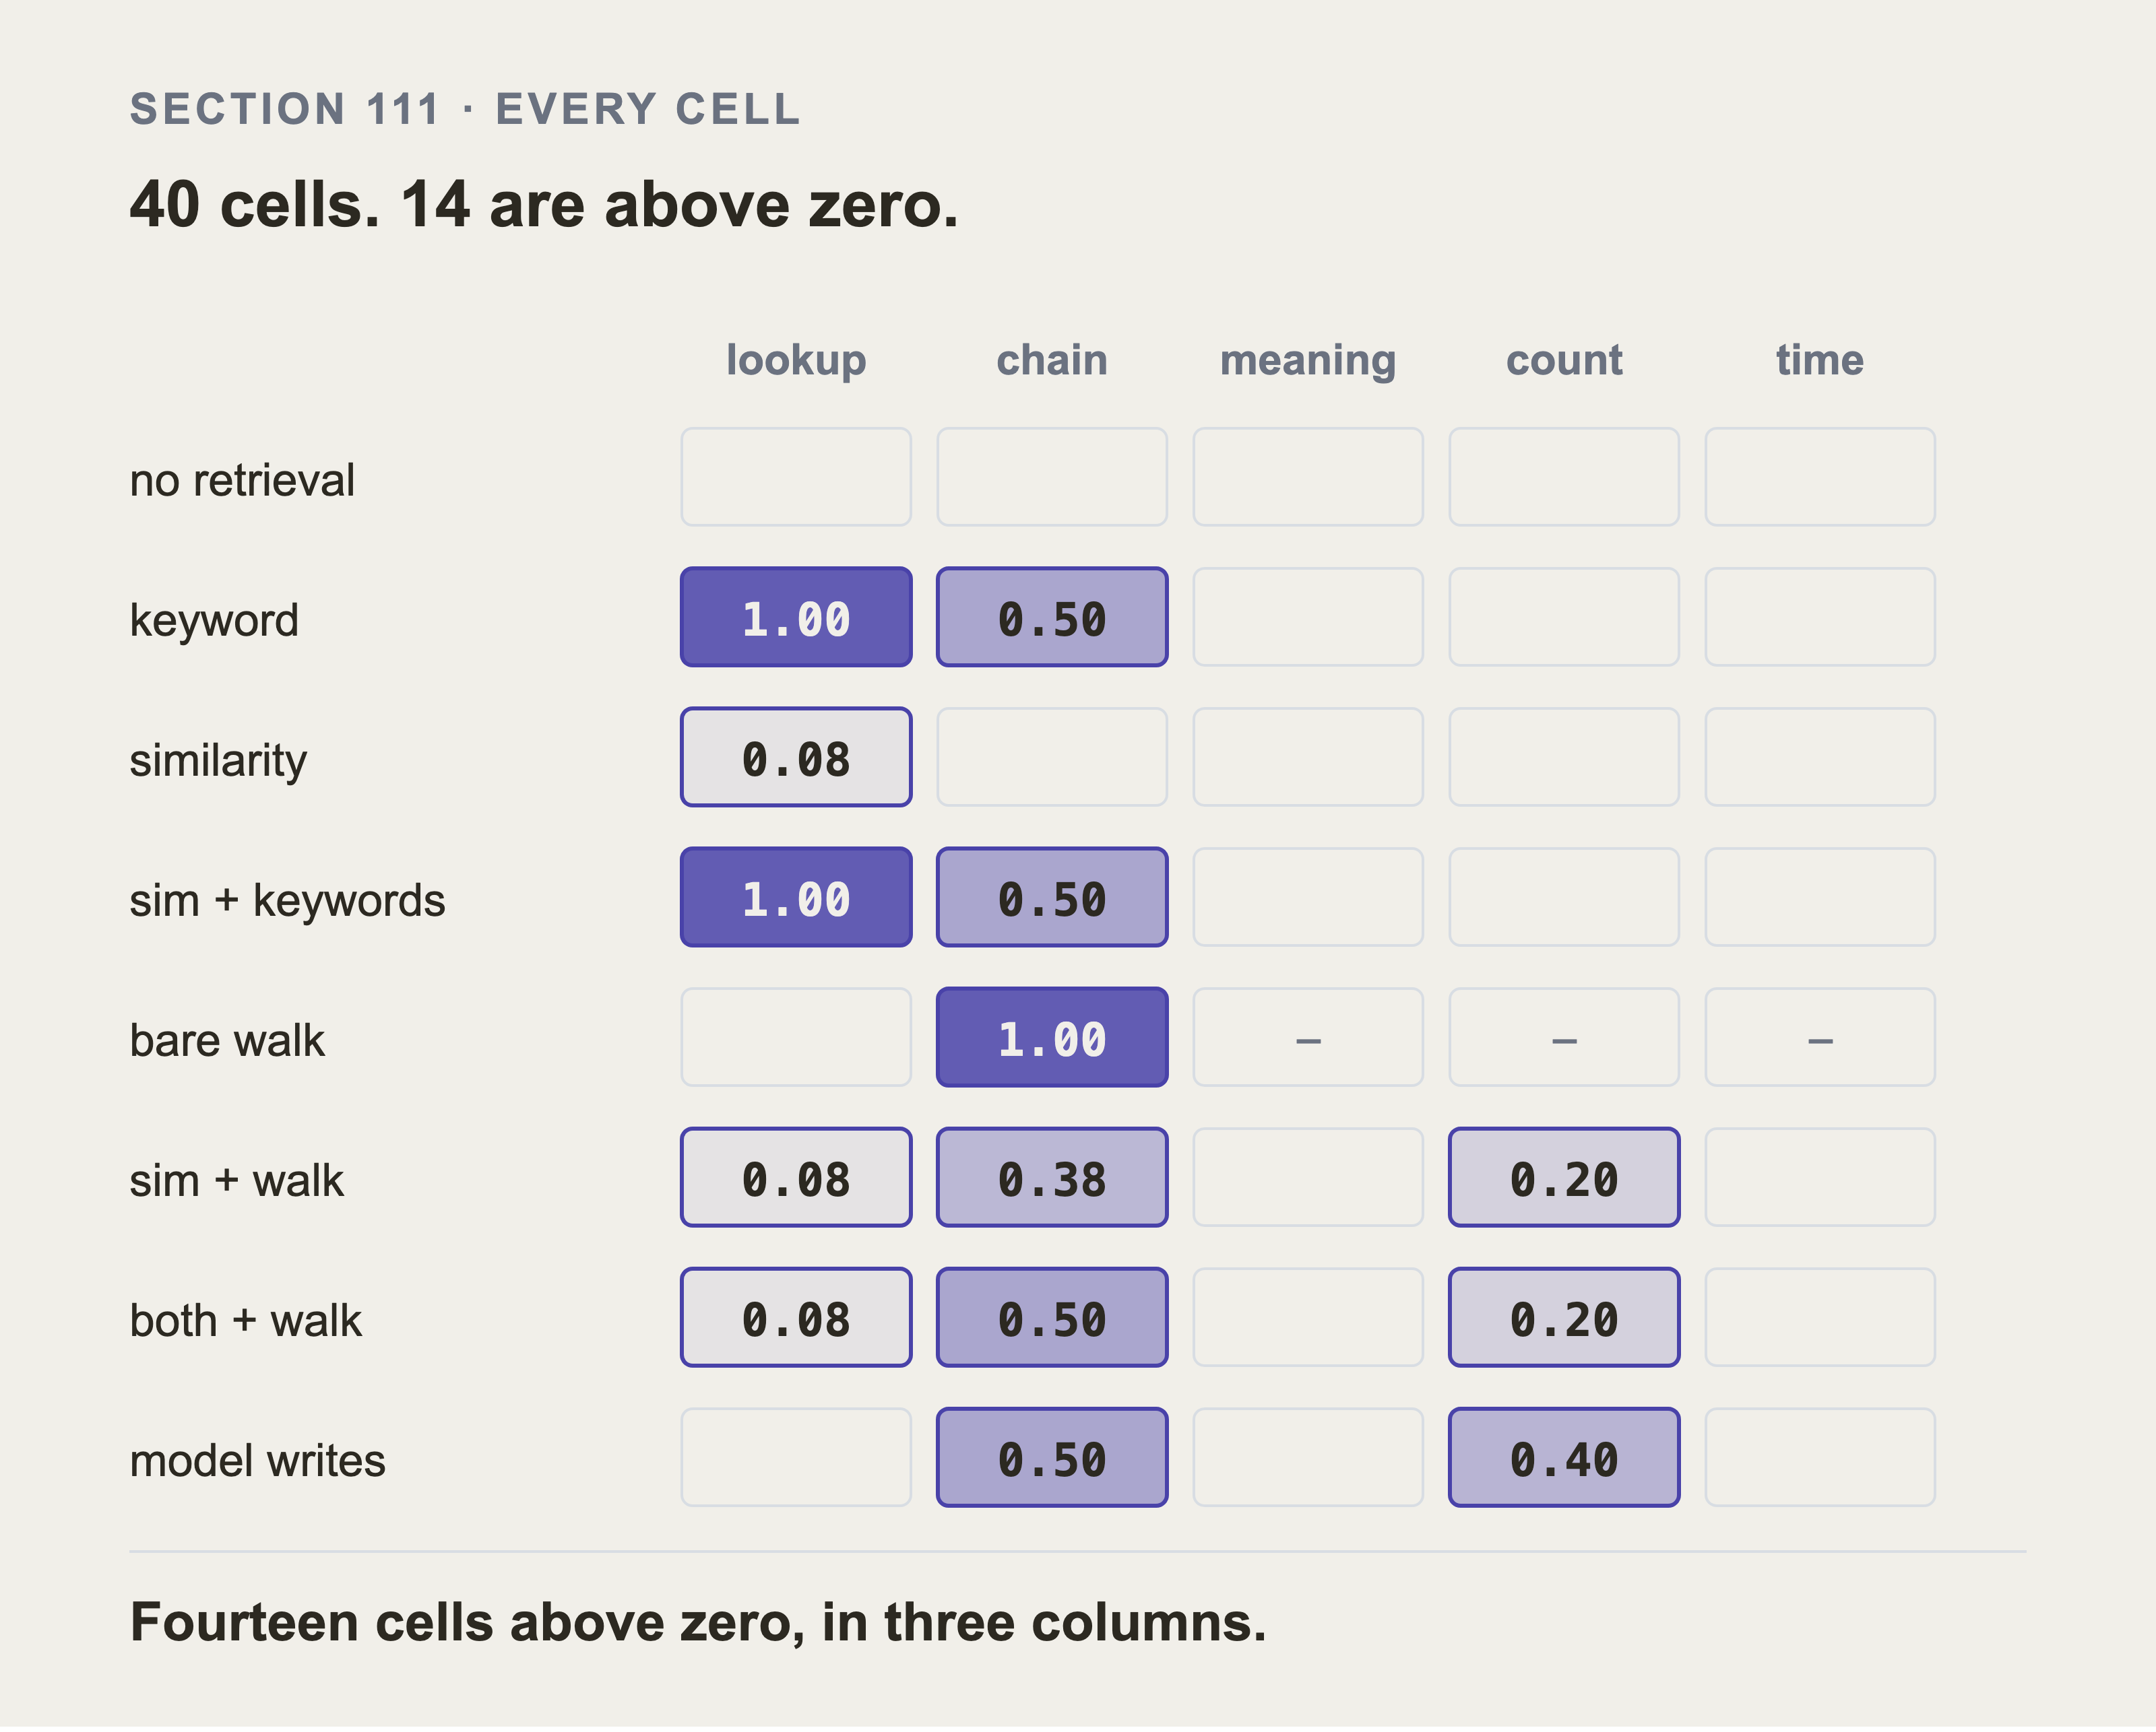The width and height of the screenshot is (2156, 1732).
Task: Select the bare walk row label
Action: (x=227, y=1039)
